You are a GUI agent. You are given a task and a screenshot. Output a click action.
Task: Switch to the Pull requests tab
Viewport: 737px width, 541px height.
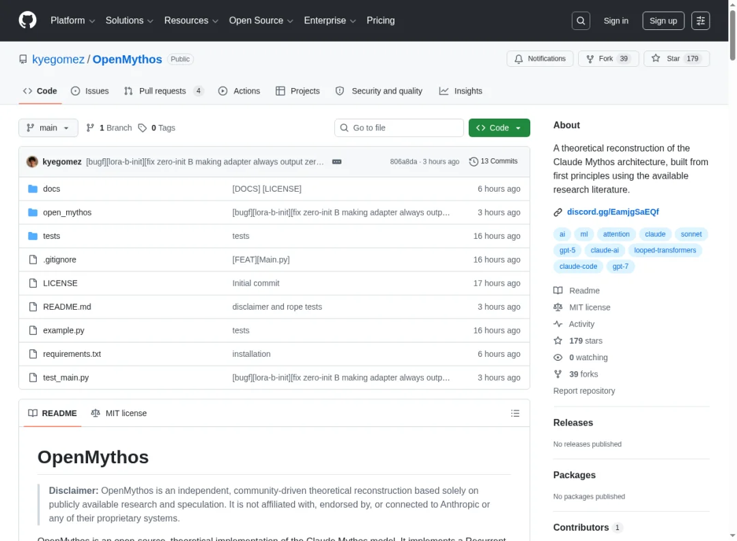(162, 91)
